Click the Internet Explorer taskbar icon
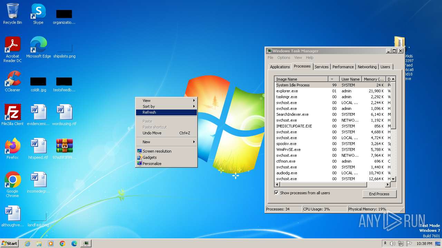The height and width of the screenshot is (248, 442). point(27,244)
